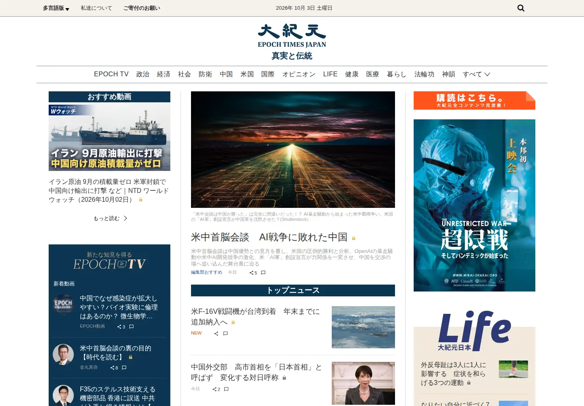
Task: Click 金丸真弥 author avatar
Action: point(63,354)
